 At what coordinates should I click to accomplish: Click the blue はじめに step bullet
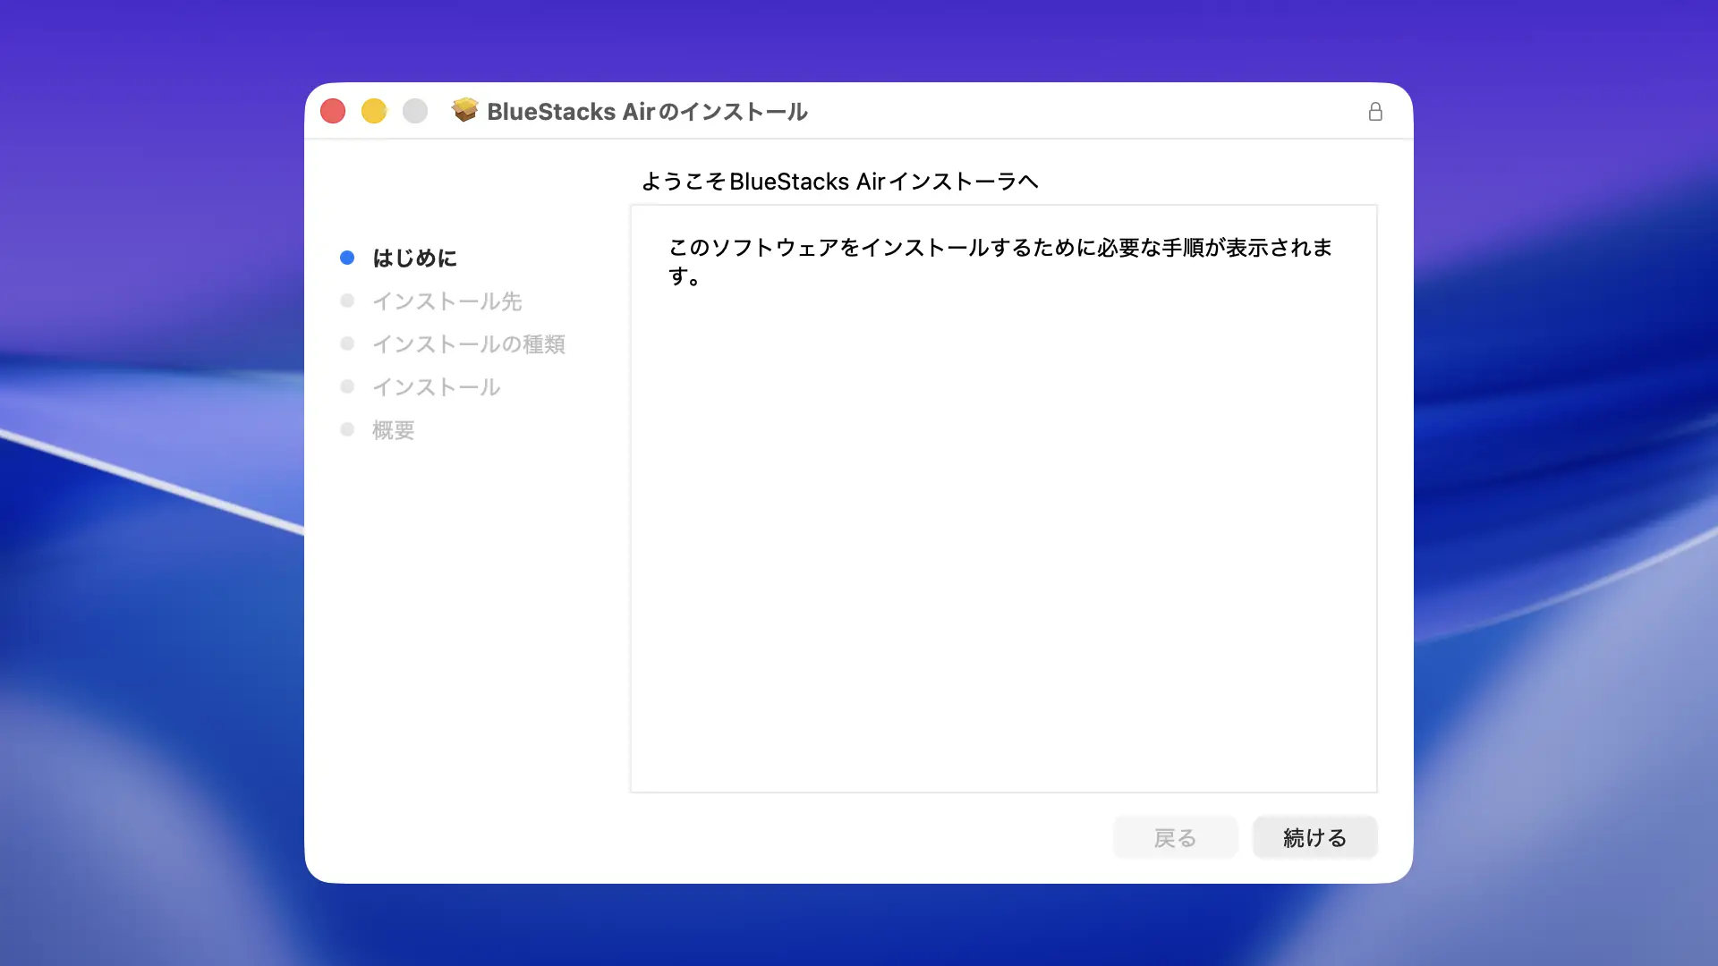(347, 258)
